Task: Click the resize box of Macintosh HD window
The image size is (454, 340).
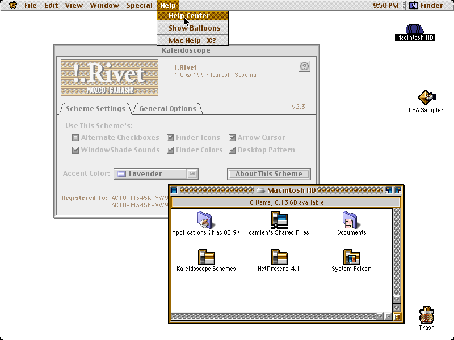Action: (x=397, y=317)
